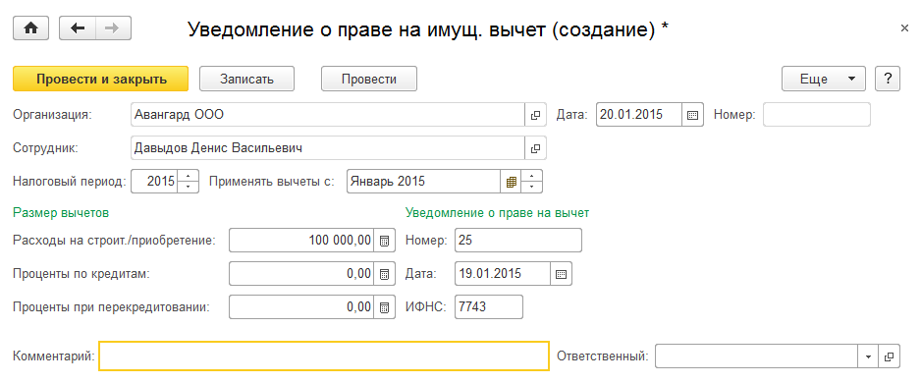Open calendar for notification Дата 19.01.2015
This screenshot has height=383, width=921.
point(561,274)
